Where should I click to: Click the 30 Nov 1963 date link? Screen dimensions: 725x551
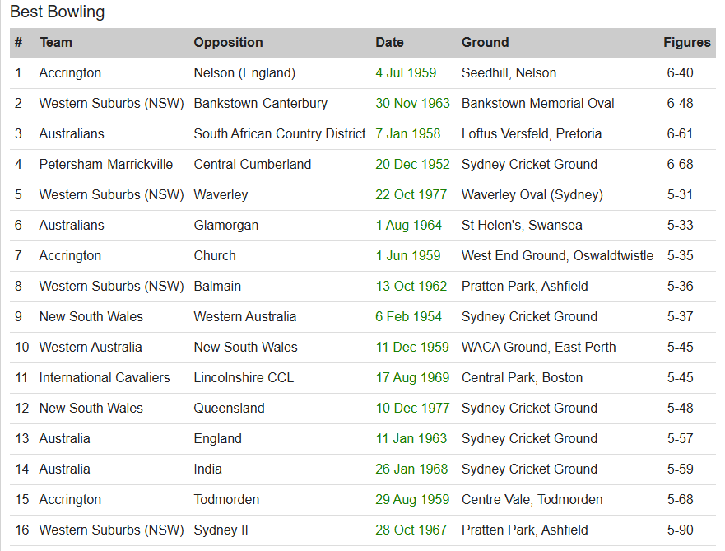pos(412,103)
